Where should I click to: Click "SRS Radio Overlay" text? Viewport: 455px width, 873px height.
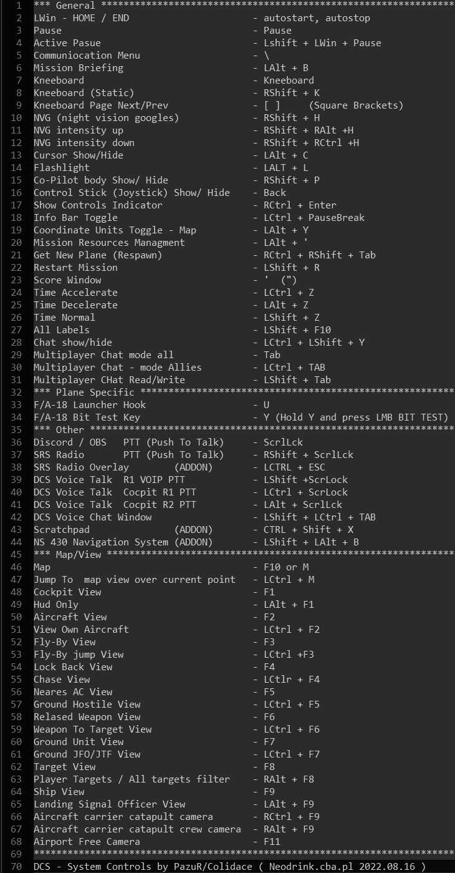81,467
